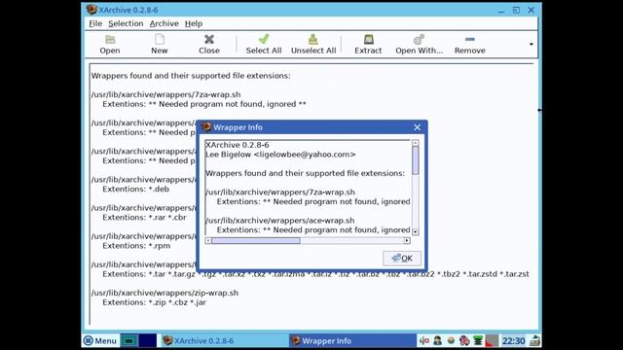Open the taskbar Menu button
The image size is (623, 350).
pyautogui.click(x=100, y=340)
